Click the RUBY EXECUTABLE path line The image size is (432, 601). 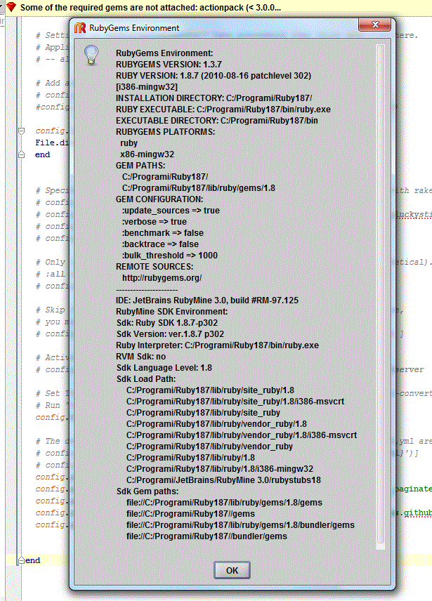click(x=223, y=110)
